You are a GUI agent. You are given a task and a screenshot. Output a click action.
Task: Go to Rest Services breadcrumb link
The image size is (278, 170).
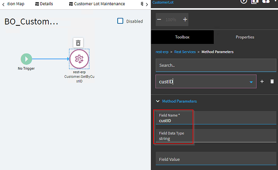coord(185,52)
